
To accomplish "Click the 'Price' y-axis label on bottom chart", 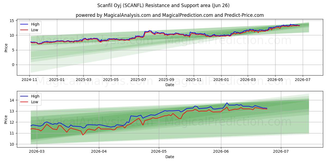I will (x=6, y=119).
